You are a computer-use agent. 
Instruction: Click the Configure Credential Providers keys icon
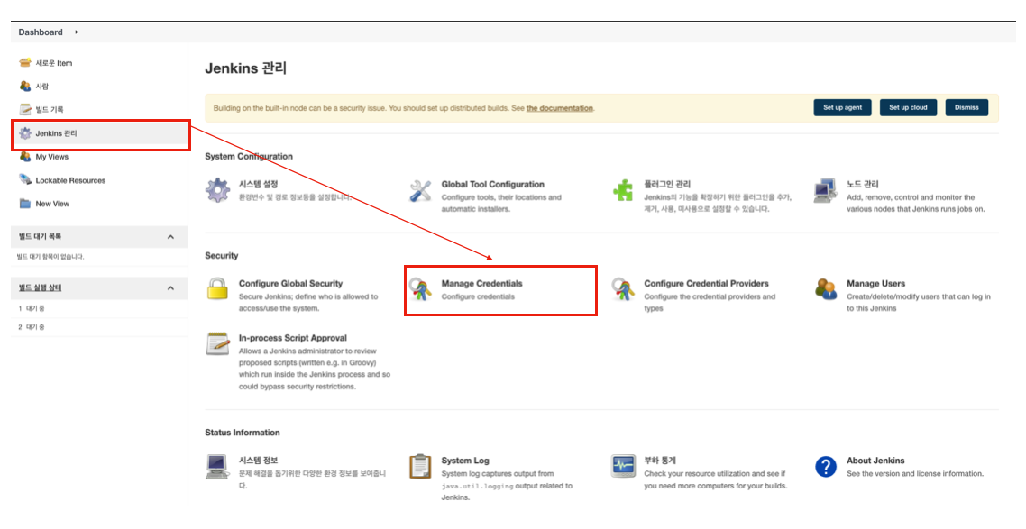pos(623,288)
